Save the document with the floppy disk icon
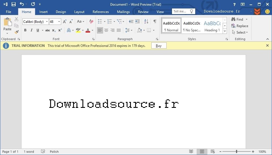The height and width of the screenshot is (155, 272). 13,4
